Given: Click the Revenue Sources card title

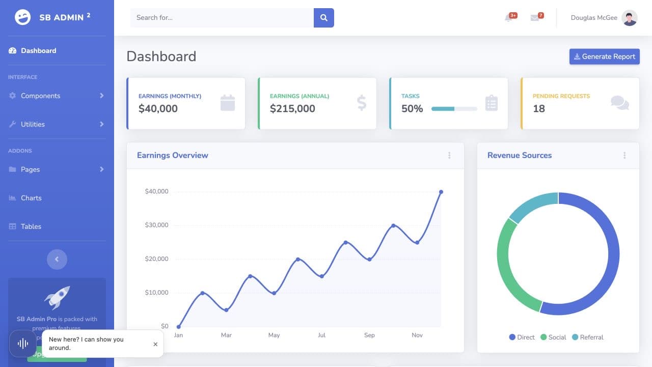Looking at the screenshot, I should [x=520, y=155].
